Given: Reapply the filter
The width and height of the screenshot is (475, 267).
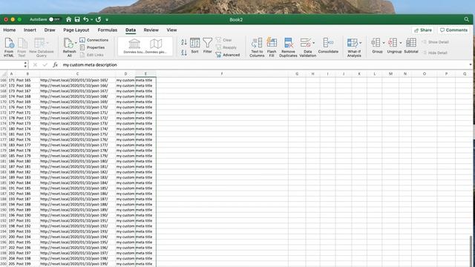Looking at the screenshot, I should point(226,47).
